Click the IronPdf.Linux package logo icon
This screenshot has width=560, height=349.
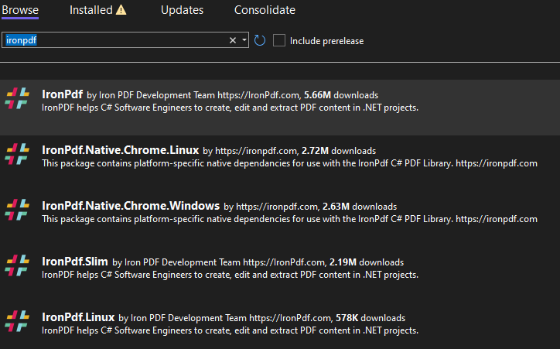coord(17,321)
